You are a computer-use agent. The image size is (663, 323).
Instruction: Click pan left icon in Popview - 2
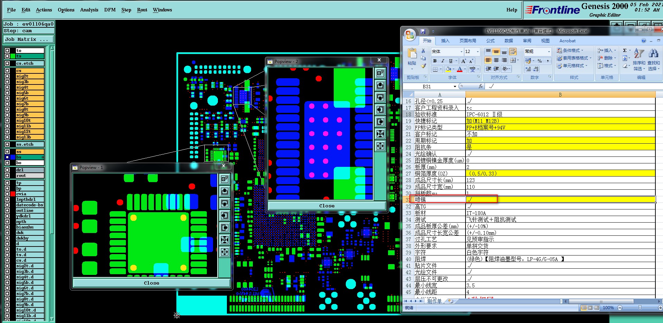380,109
